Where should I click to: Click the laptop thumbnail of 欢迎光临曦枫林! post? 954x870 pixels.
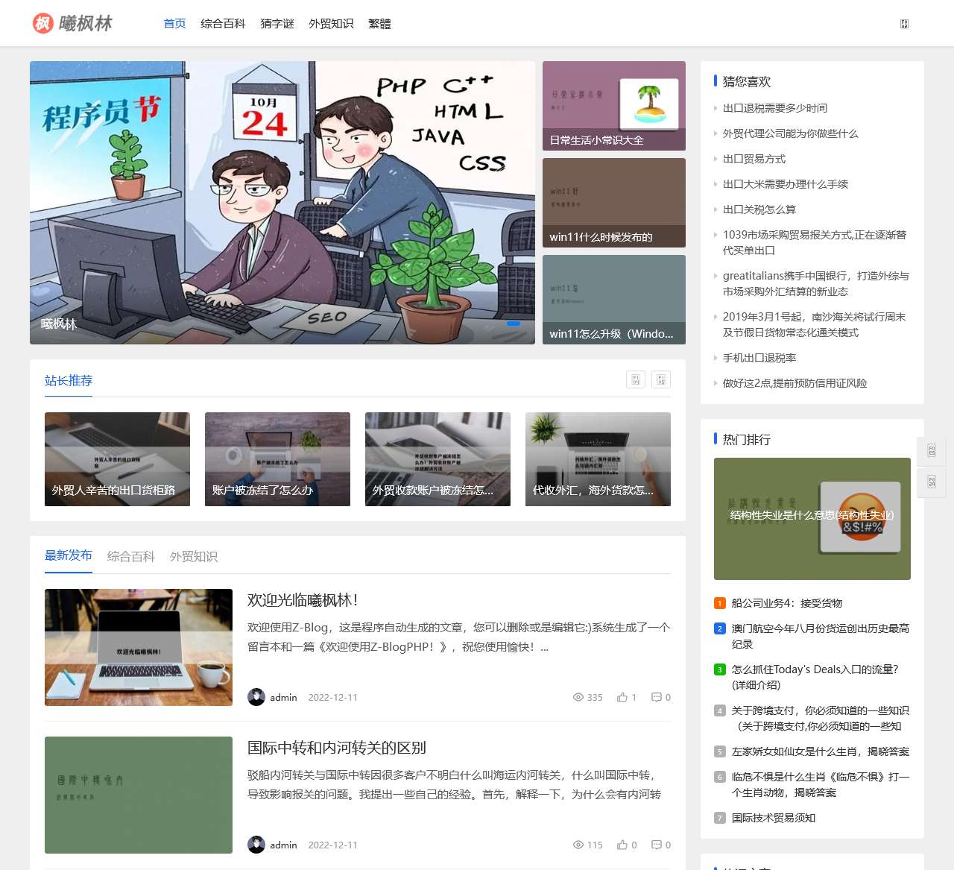click(x=139, y=647)
